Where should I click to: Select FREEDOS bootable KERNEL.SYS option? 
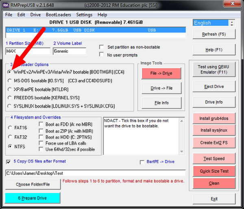10,98
